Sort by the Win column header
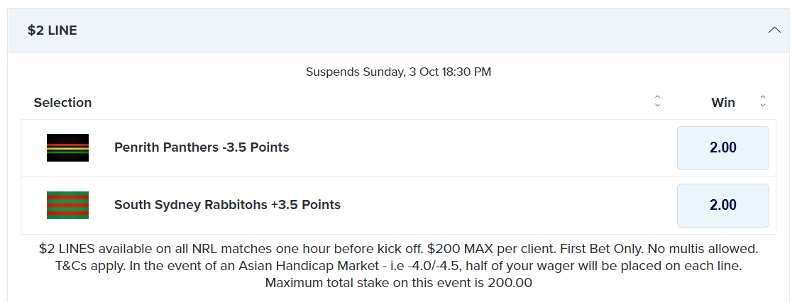The image size is (797, 302). 722,103
